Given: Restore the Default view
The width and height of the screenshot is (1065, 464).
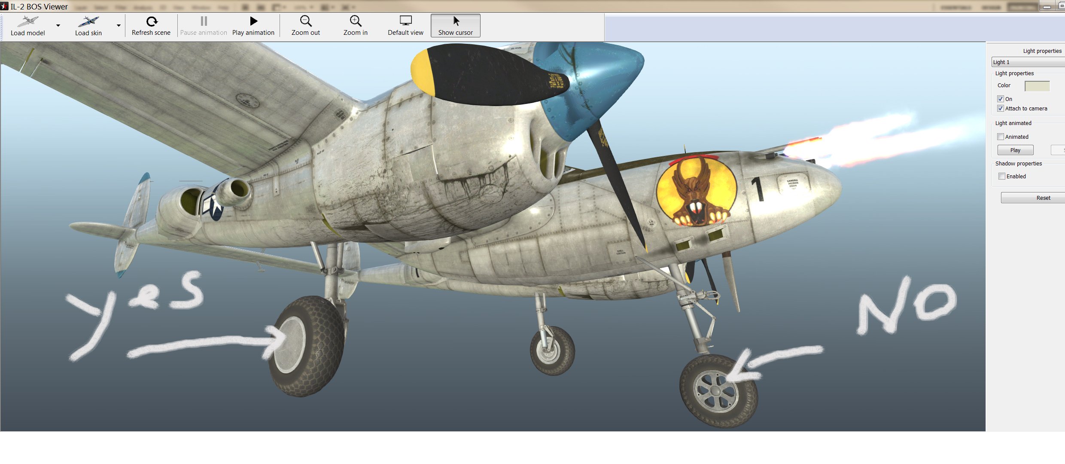Looking at the screenshot, I should coord(405,26).
